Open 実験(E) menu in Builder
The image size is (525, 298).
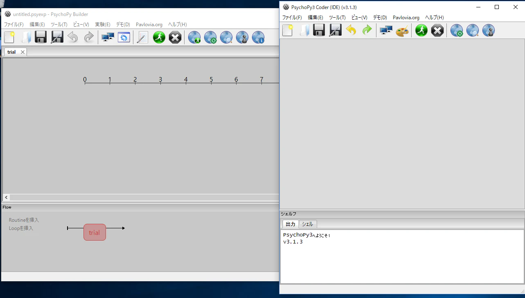103,25
